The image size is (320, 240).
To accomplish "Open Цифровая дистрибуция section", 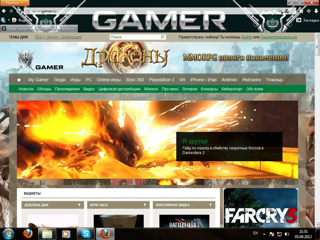I will (119, 89).
